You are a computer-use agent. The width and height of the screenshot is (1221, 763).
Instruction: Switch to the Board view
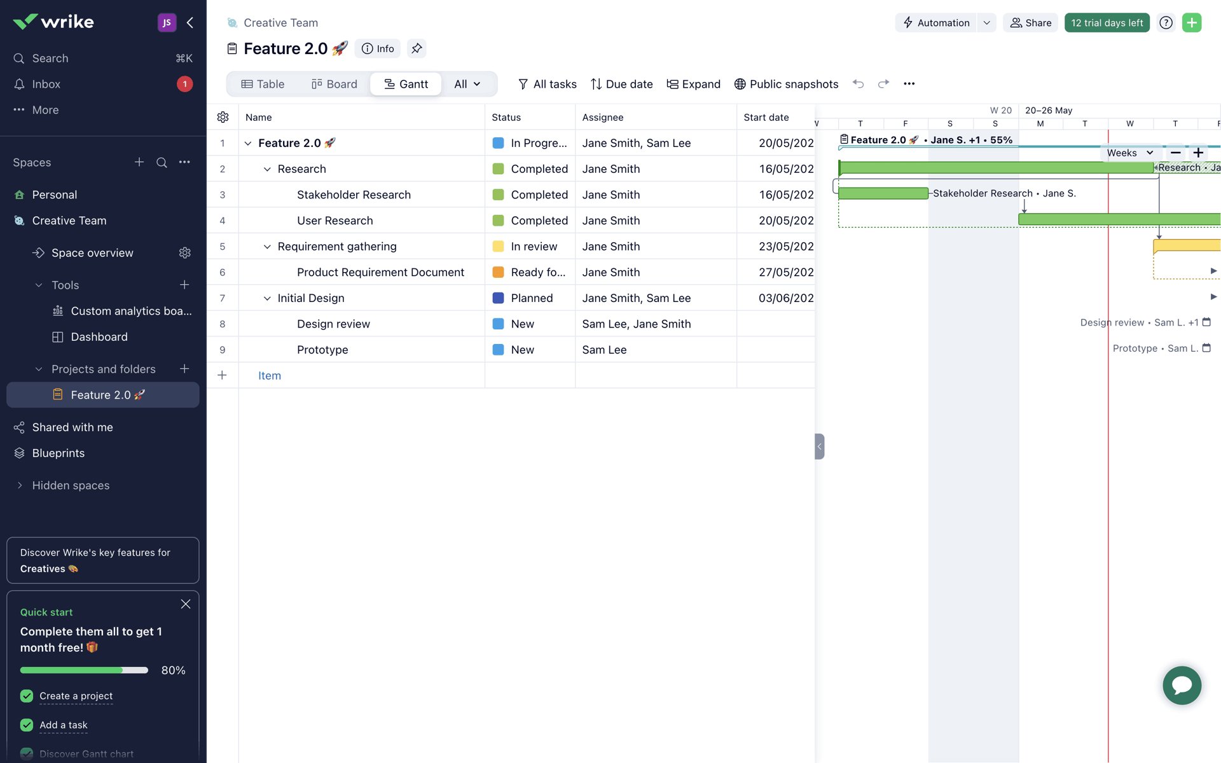pos(335,84)
